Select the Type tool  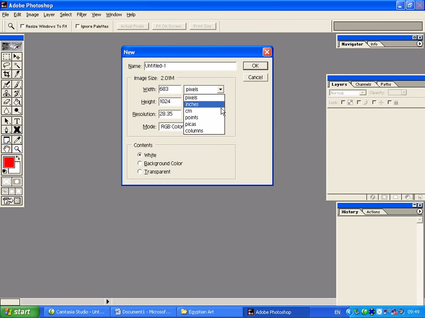(x=17, y=121)
